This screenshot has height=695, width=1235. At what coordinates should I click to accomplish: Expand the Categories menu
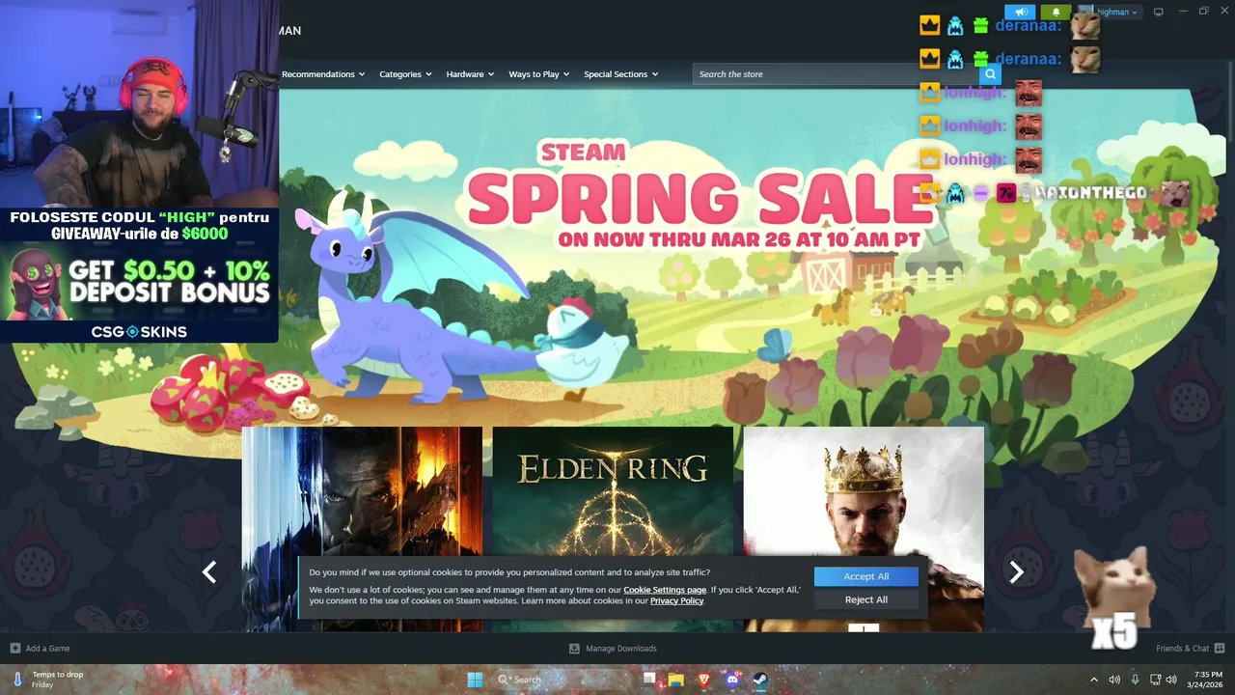tap(405, 74)
